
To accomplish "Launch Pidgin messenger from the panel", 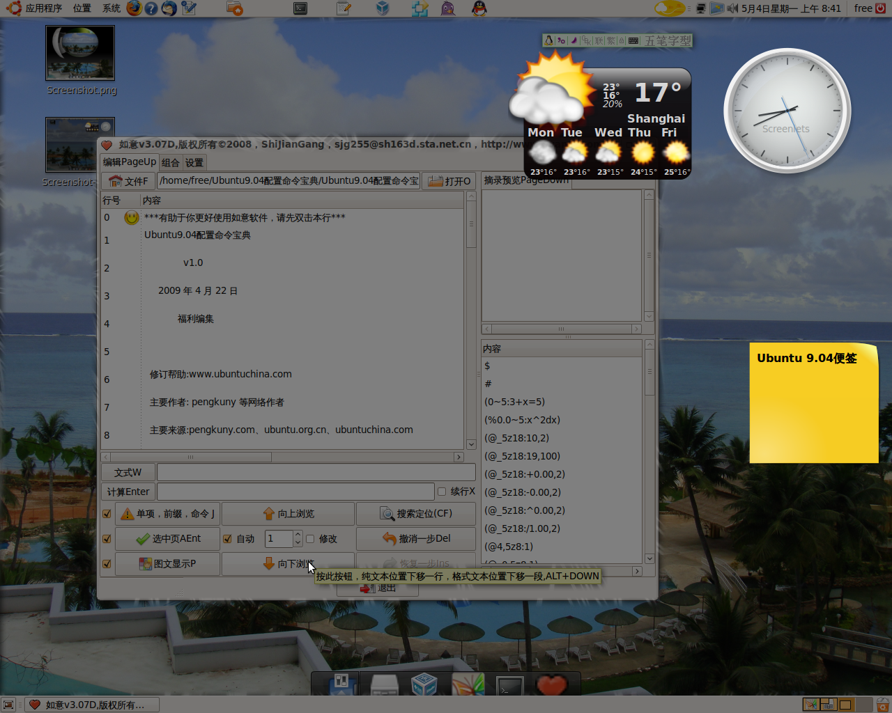I will pyautogui.click(x=448, y=8).
